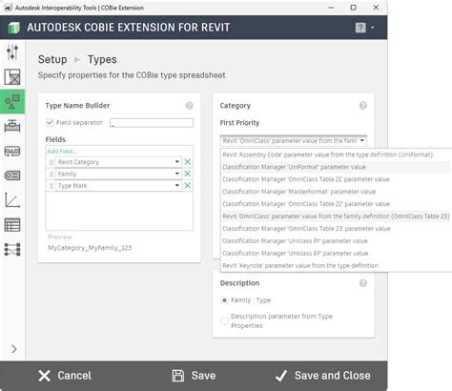Choose Revit 'OmniClass' family definition Table 23 option
The width and height of the screenshot is (452, 391).
[x=336, y=216]
